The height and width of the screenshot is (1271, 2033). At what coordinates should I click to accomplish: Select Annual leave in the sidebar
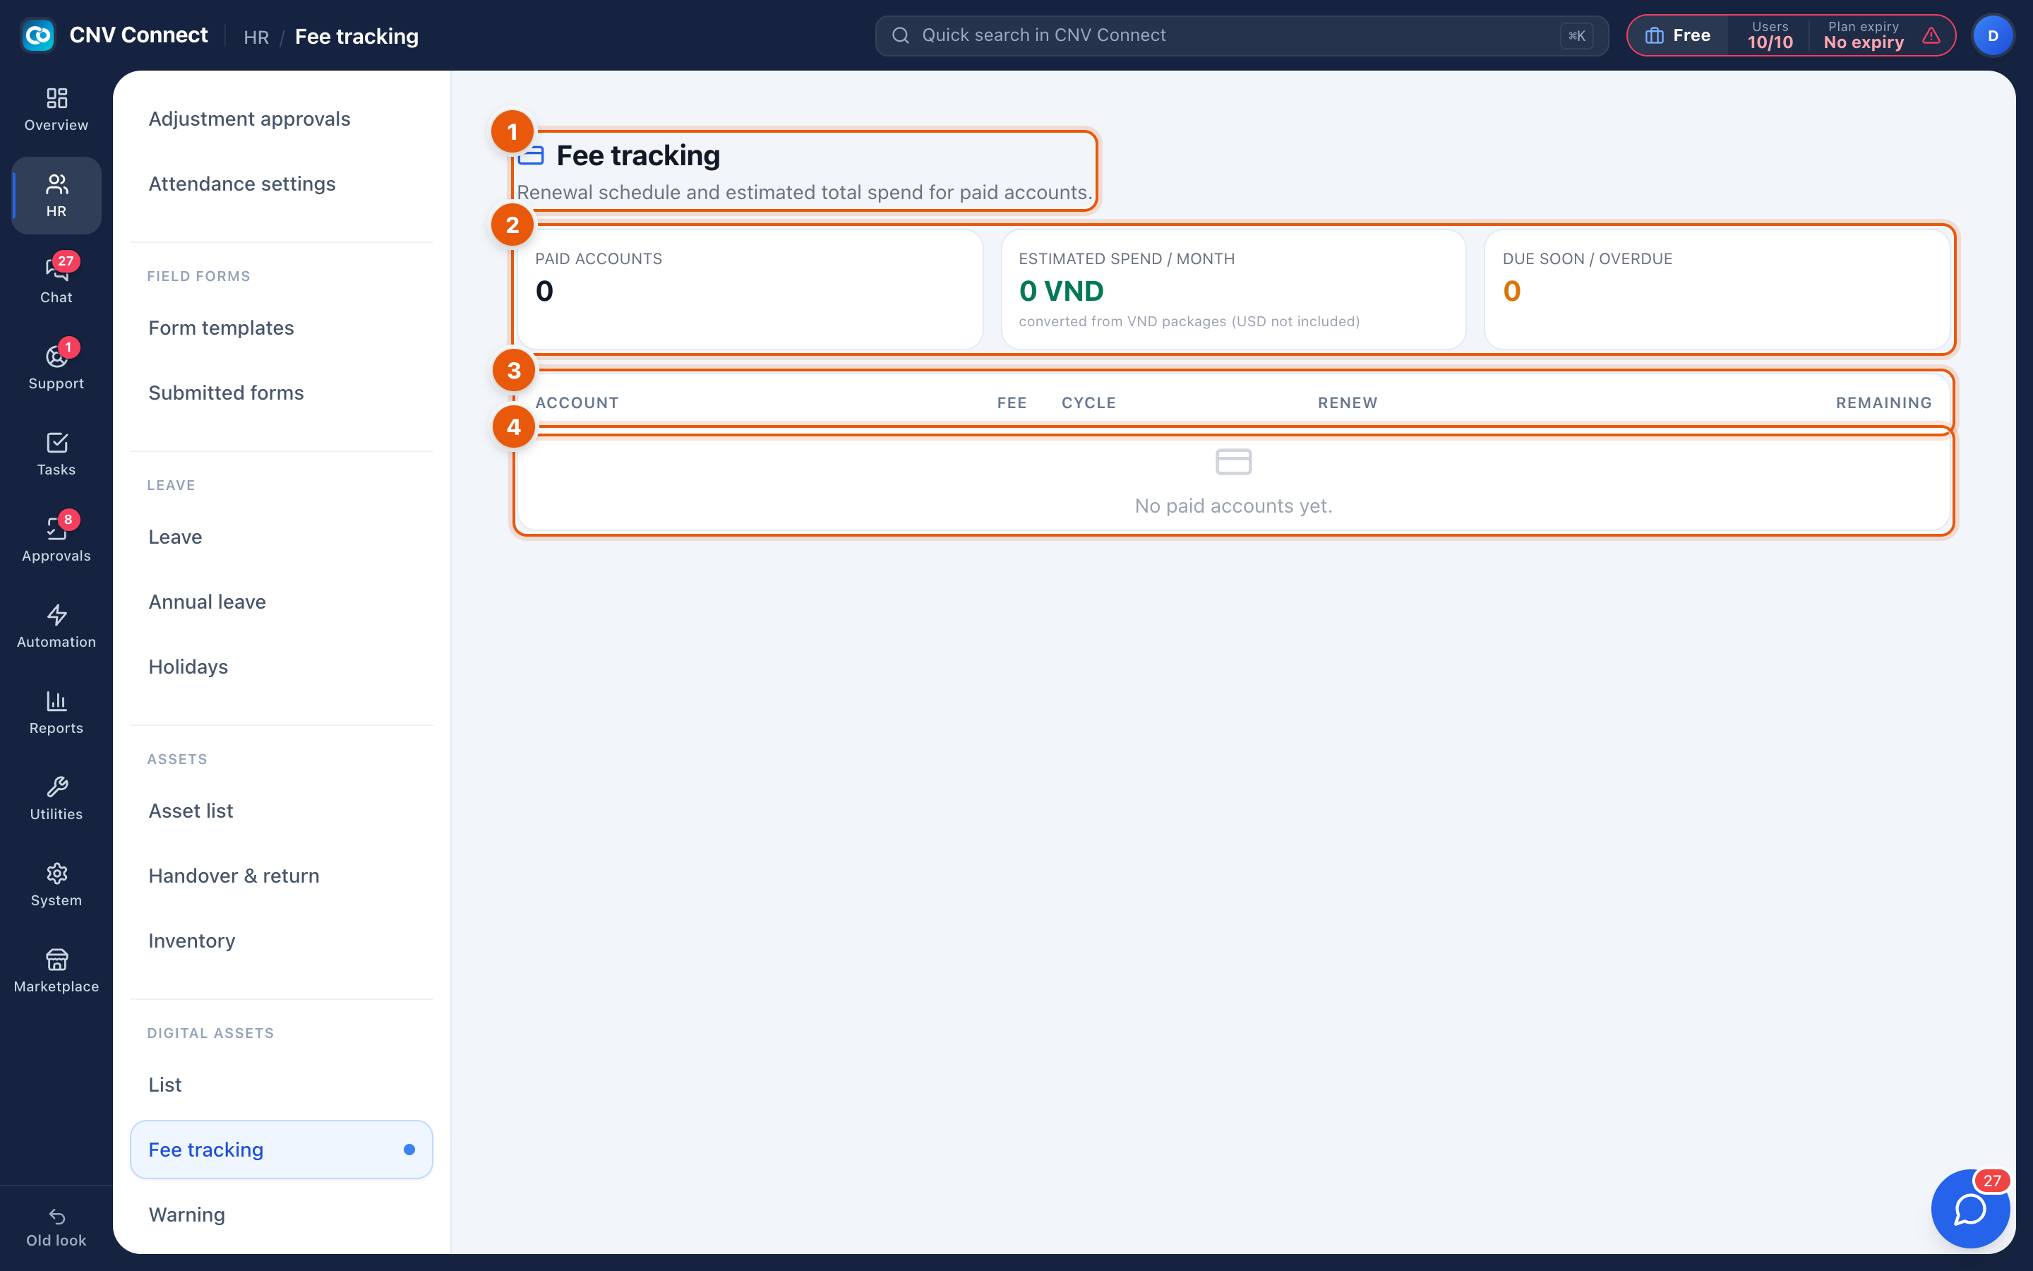tap(282, 602)
